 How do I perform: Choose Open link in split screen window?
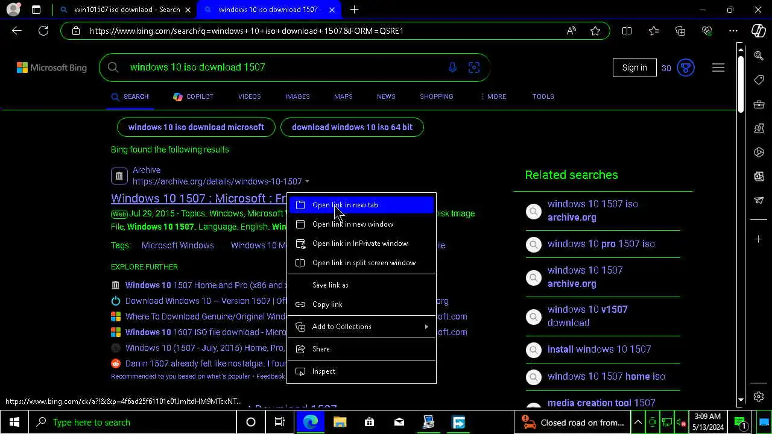coord(361,263)
